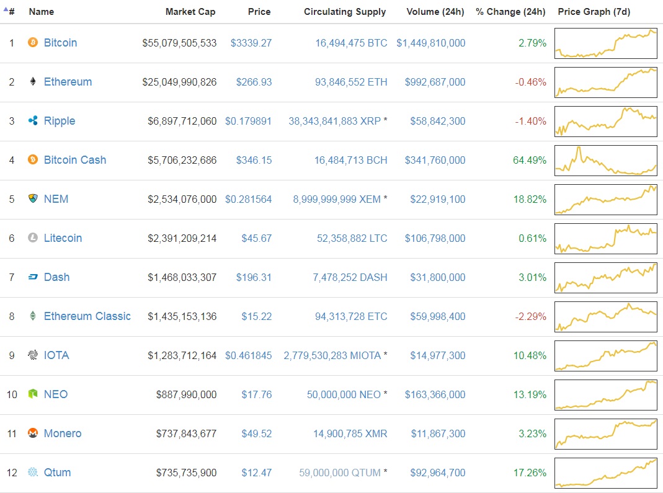The image size is (663, 493).
Task: Sort by Circulating Supply header
Action: 345,11
